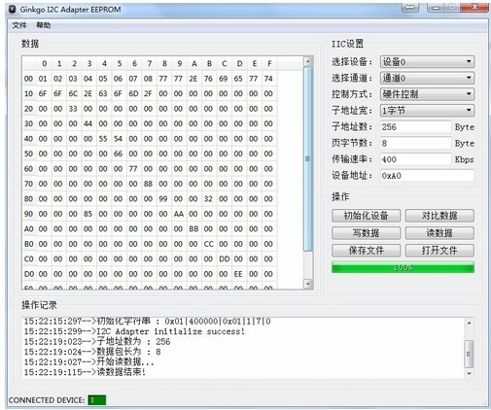
Task: Select cell 6C in row 10
Action: coord(73,93)
